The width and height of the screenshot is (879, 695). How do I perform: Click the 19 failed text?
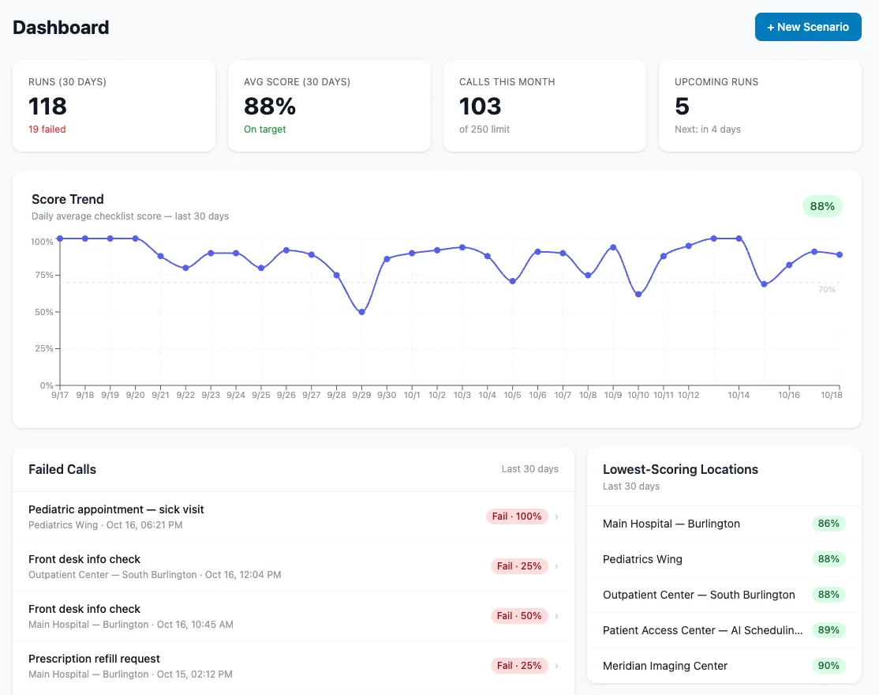pyautogui.click(x=47, y=130)
